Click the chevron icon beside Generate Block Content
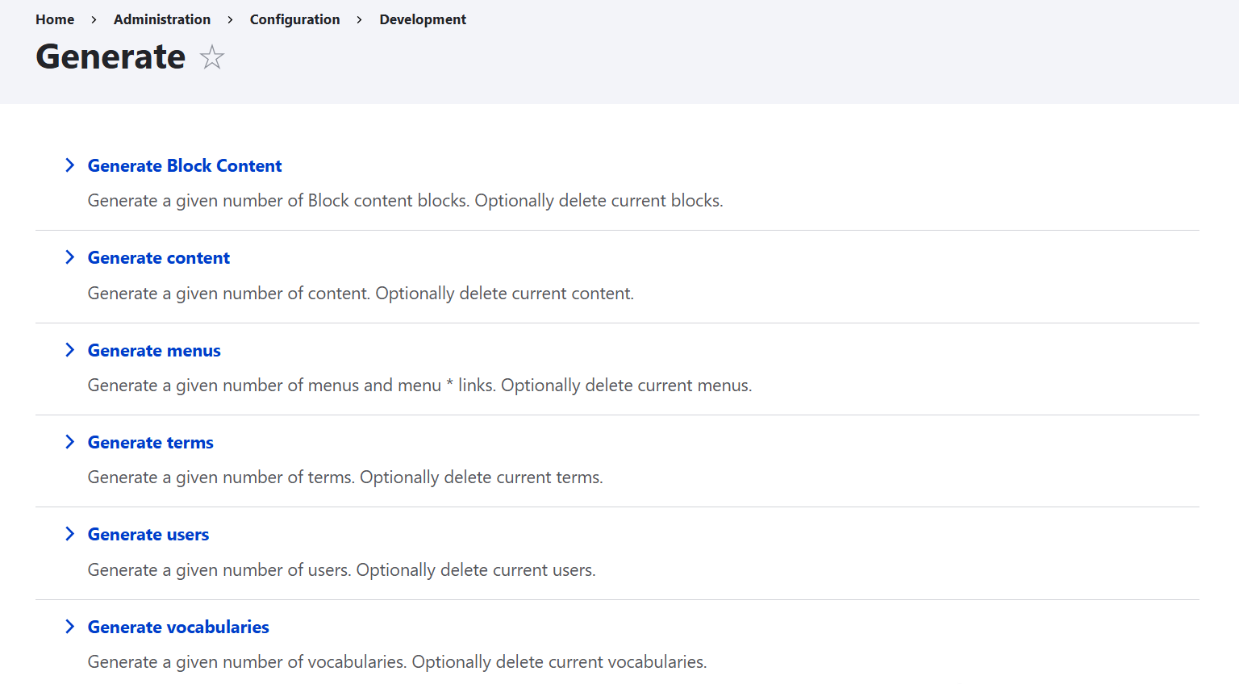The height and width of the screenshot is (688, 1239). (x=70, y=165)
